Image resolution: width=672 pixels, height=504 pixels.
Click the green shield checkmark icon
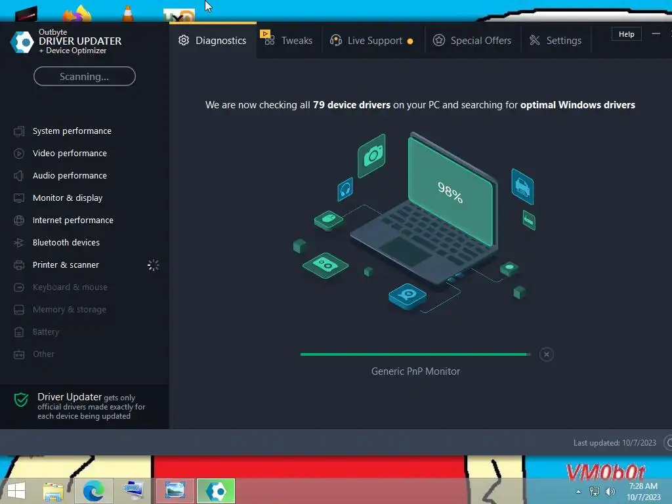point(21,400)
